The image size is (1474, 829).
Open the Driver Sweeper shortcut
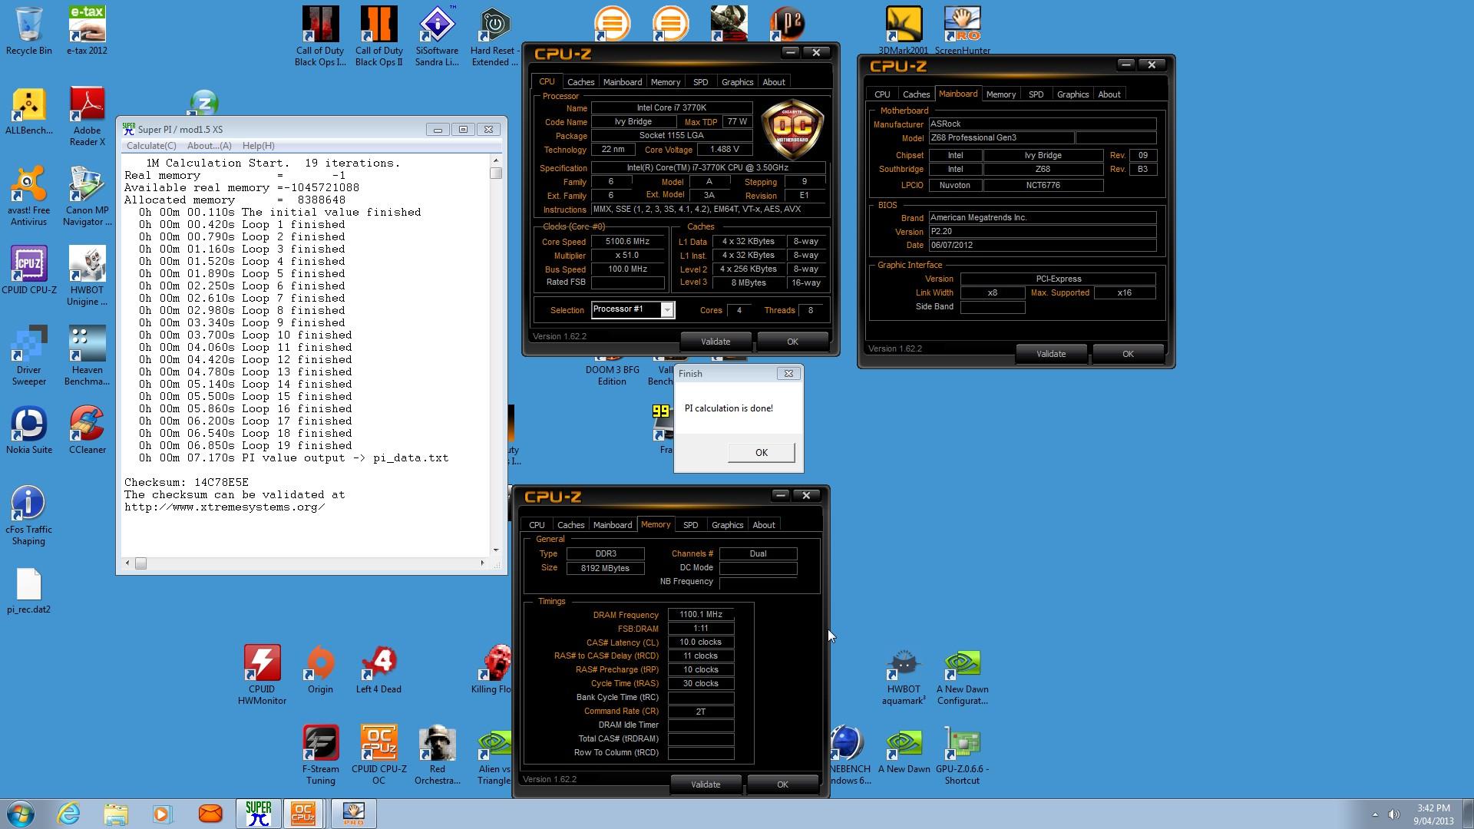(x=29, y=356)
